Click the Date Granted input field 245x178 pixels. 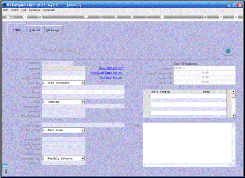pos(63,149)
